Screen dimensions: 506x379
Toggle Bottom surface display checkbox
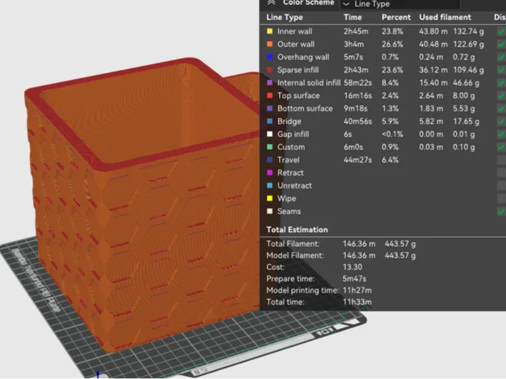[x=501, y=109]
